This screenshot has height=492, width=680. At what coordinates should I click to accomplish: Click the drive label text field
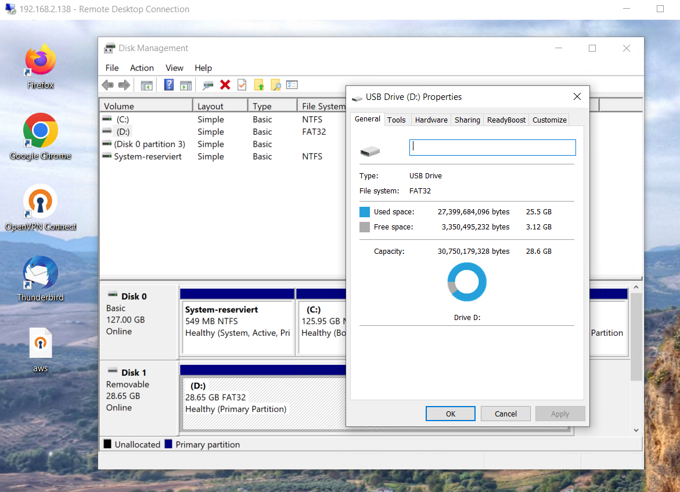click(x=492, y=148)
